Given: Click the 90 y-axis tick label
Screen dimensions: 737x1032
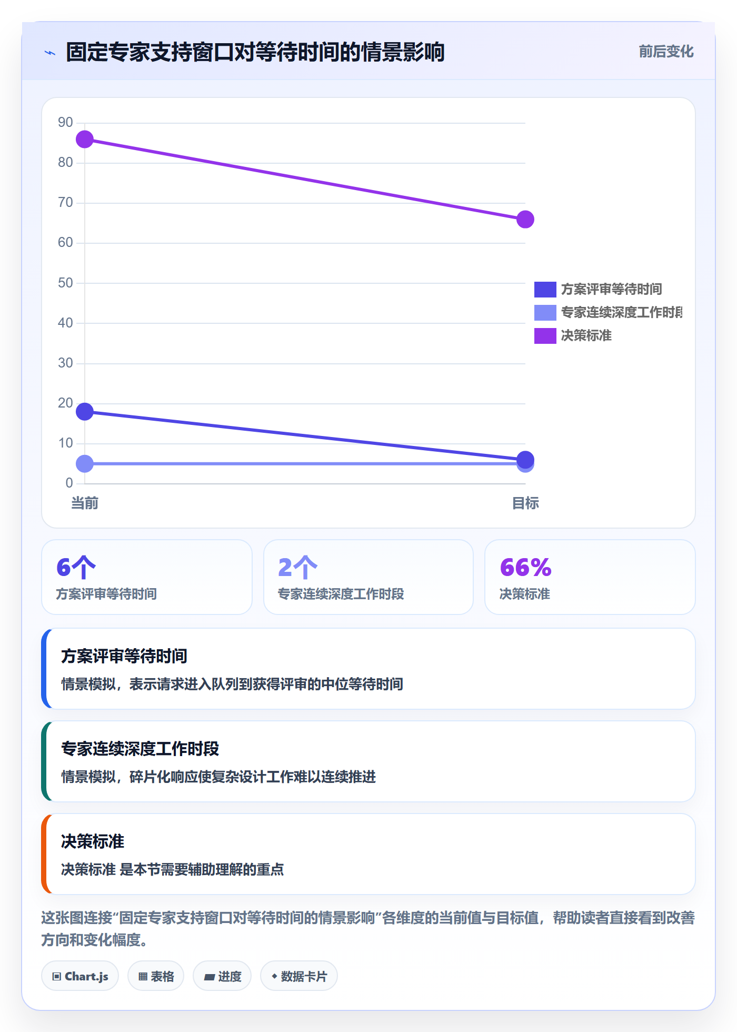Looking at the screenshot, I should pos(65,123).
